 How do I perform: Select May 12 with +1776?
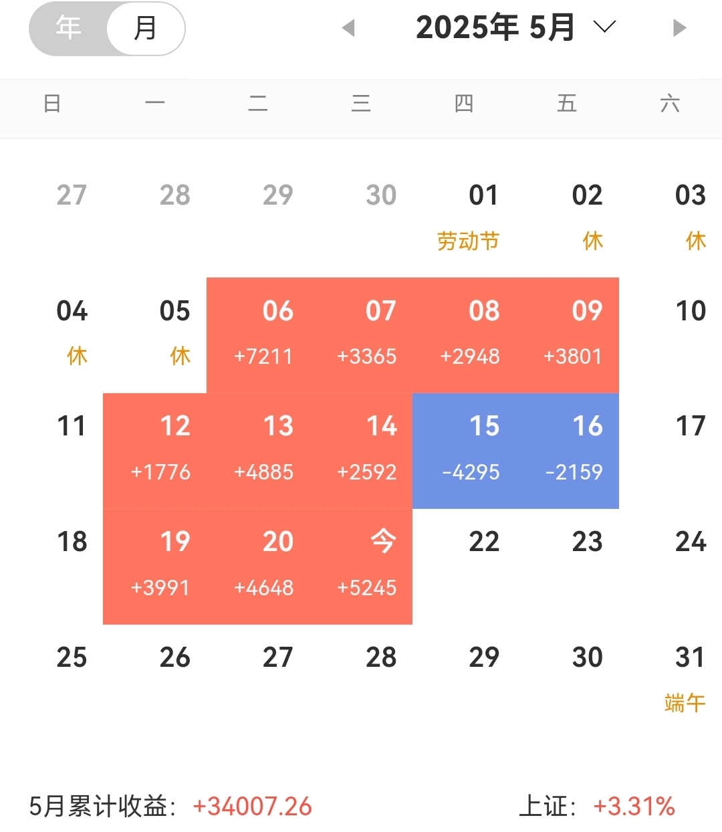tap(155, 451)
